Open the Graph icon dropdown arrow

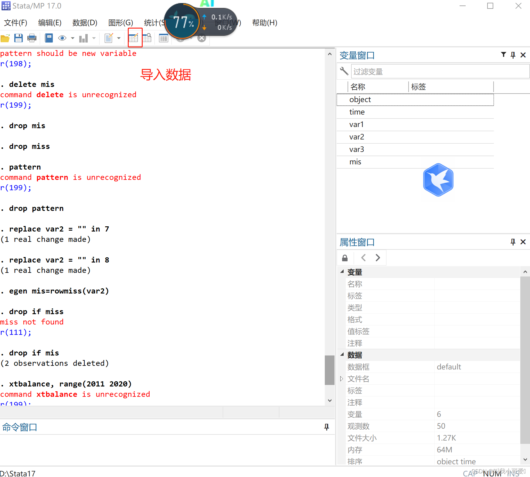click(x=94, y=38)
